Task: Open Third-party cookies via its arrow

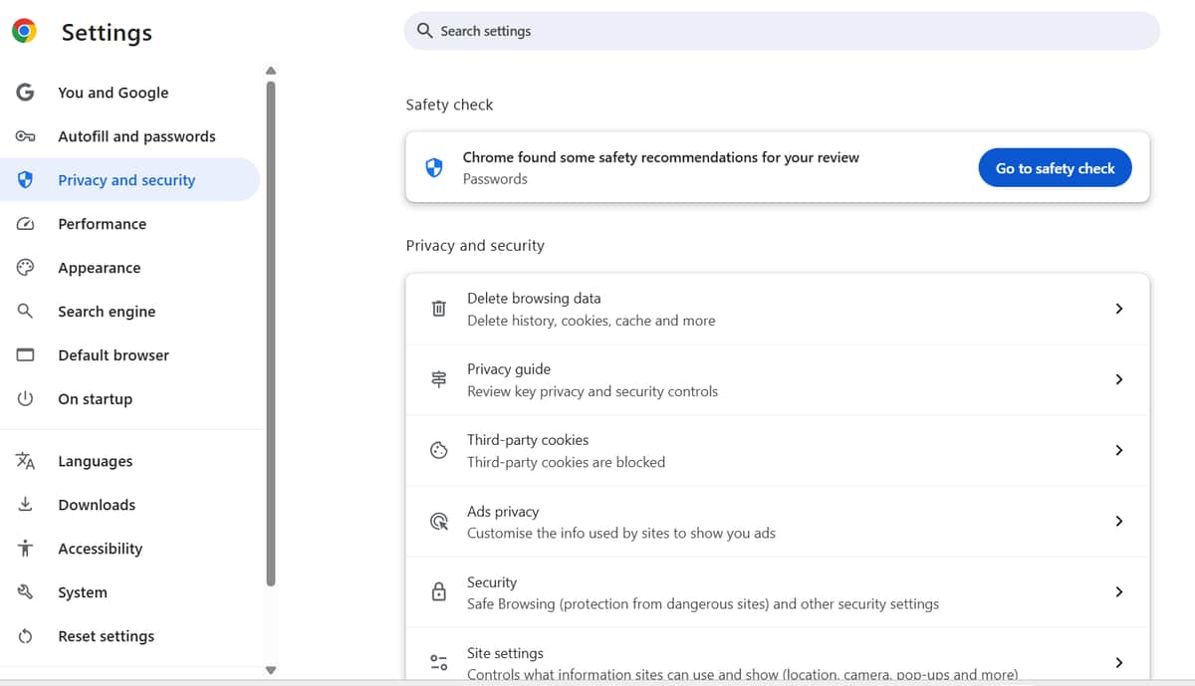Action: click(1118, 450)
